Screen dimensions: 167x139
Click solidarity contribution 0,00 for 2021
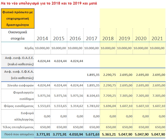coord(162,116)
